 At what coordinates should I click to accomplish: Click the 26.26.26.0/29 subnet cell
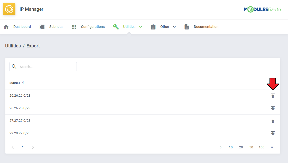[x=20, y=108]
